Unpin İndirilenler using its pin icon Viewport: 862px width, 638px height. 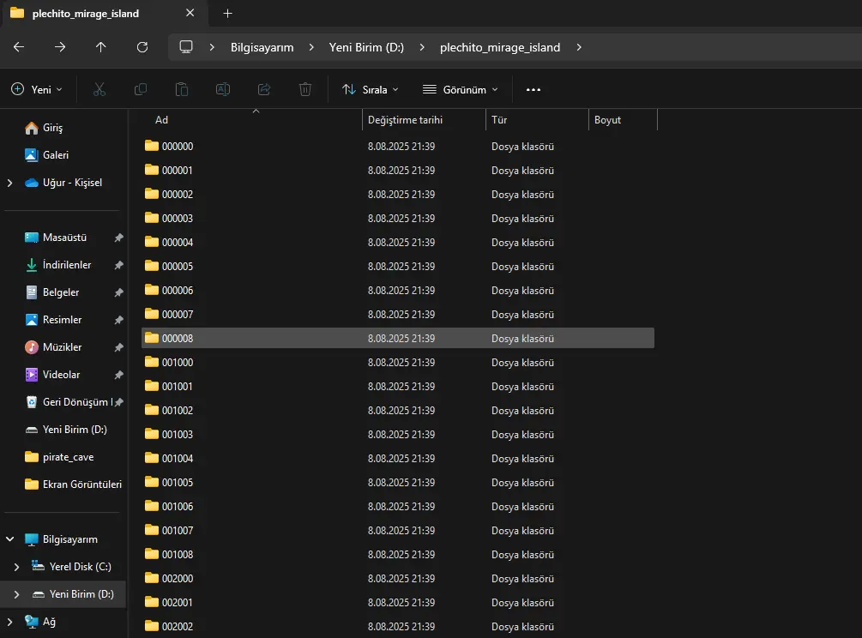tap(118, 265)
